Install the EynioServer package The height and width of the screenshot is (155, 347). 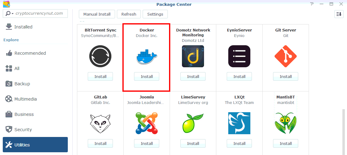click(x=239, y=76)
